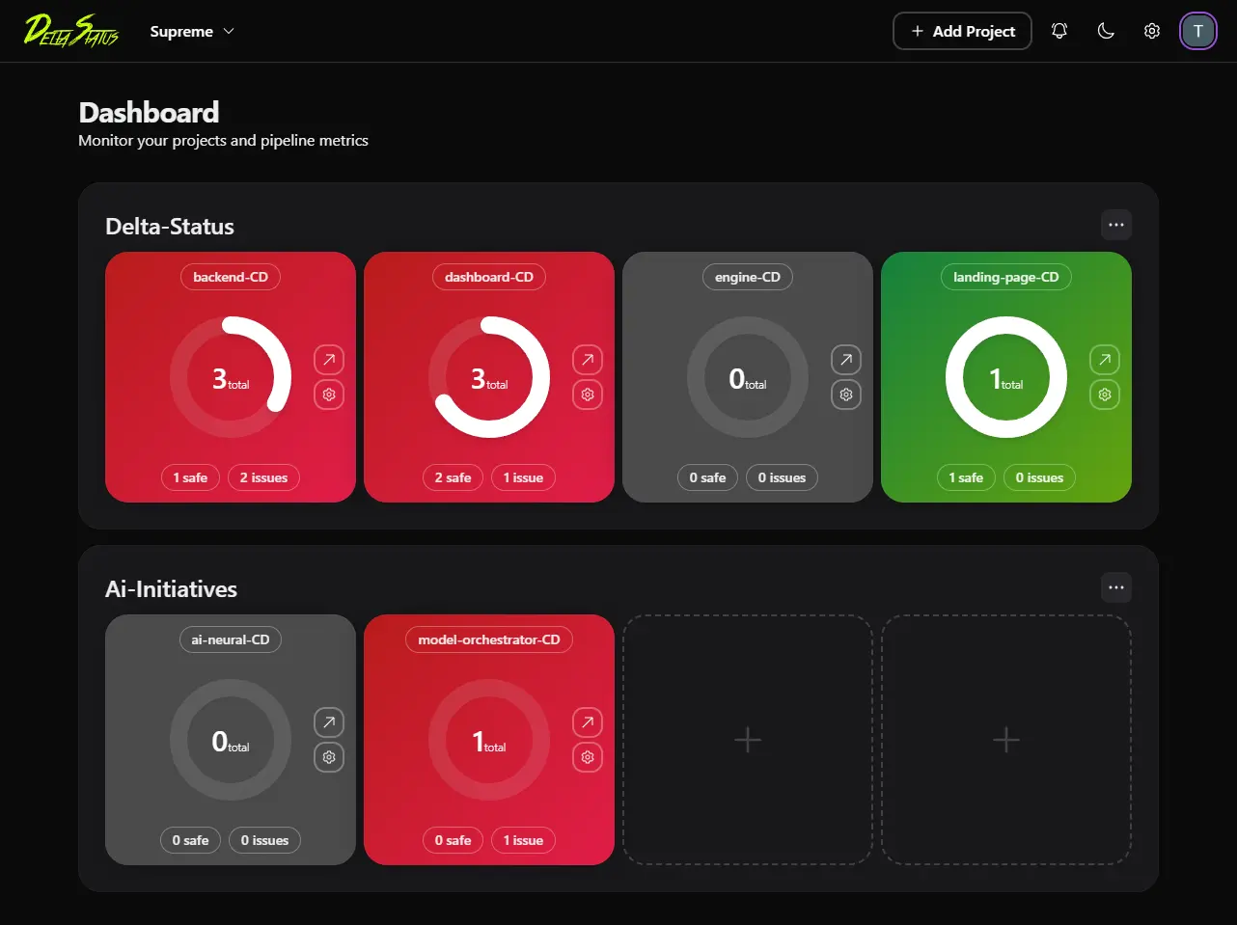Open notifications via the bell icon
Screen dimensions: 1237x925
pyautogui.click(x=1058, y=30)
